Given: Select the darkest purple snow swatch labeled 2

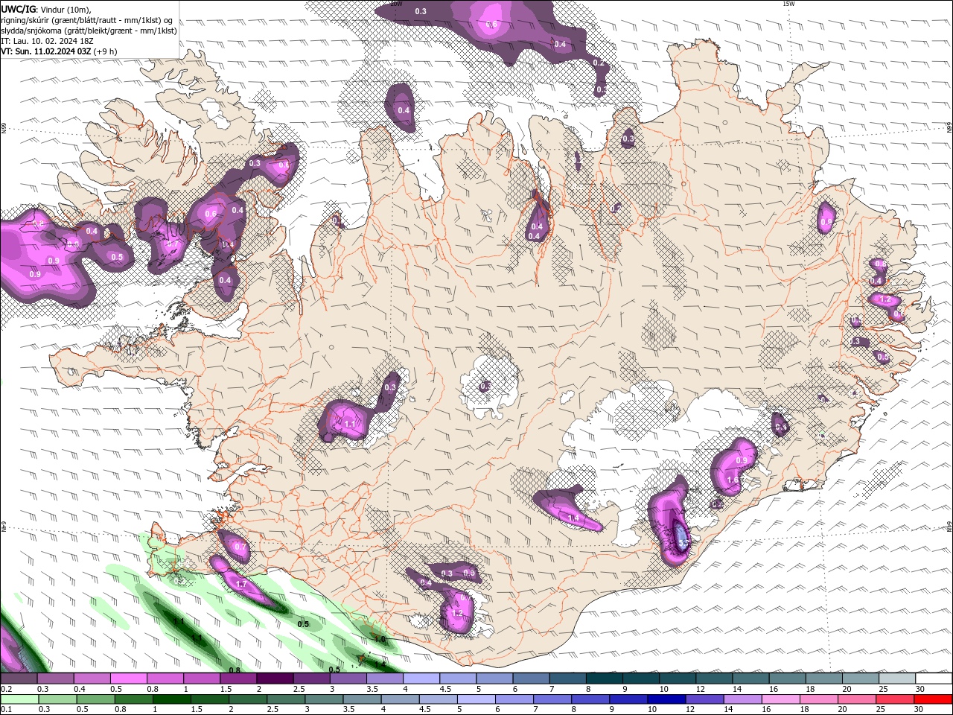Looking at the screenshot, I should 274,679.
